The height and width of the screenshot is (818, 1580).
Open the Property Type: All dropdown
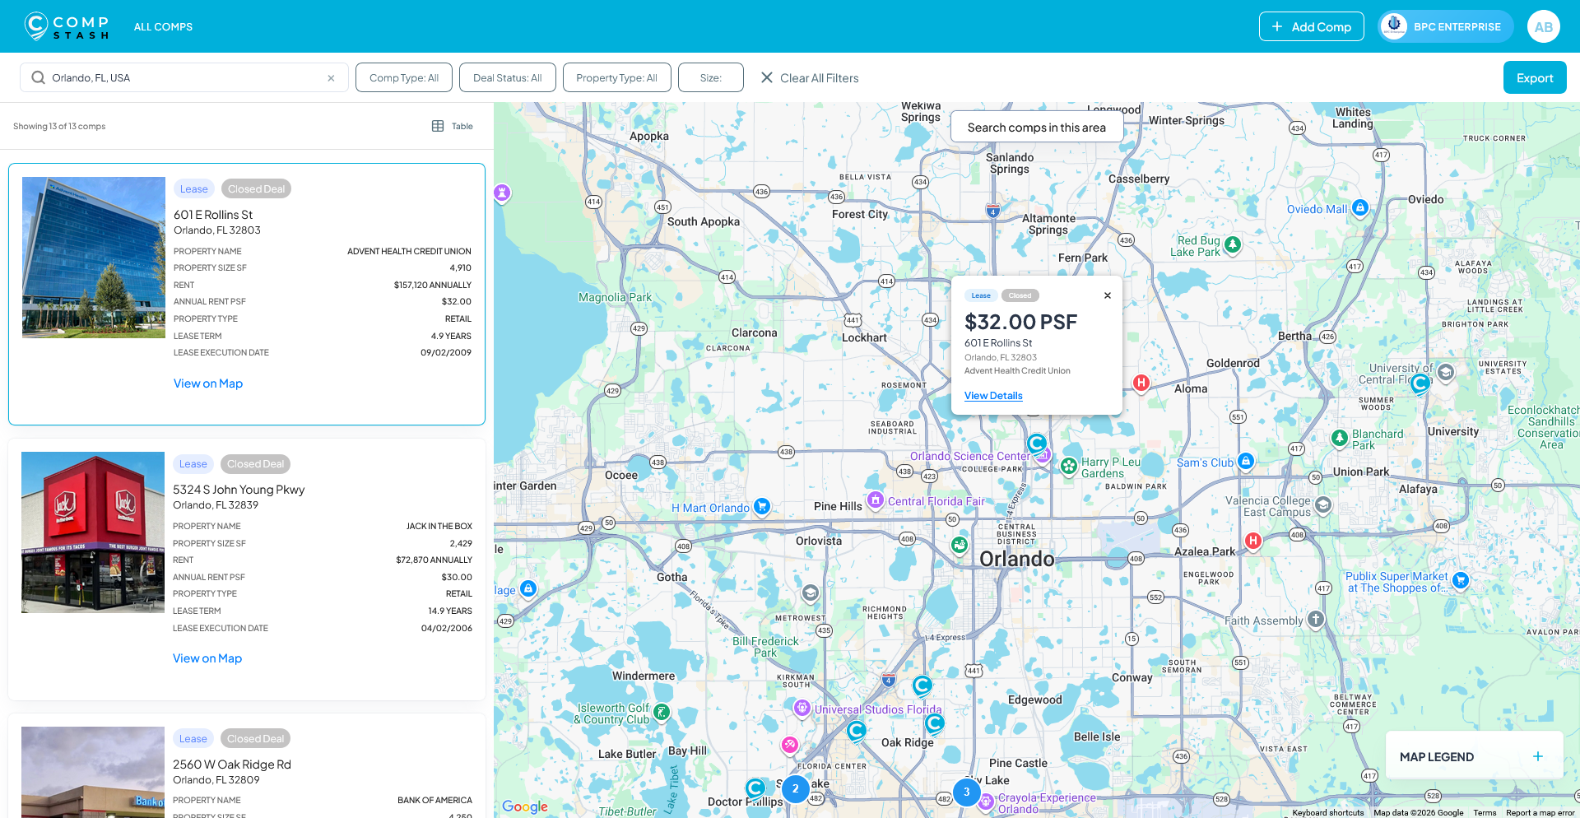616,77
